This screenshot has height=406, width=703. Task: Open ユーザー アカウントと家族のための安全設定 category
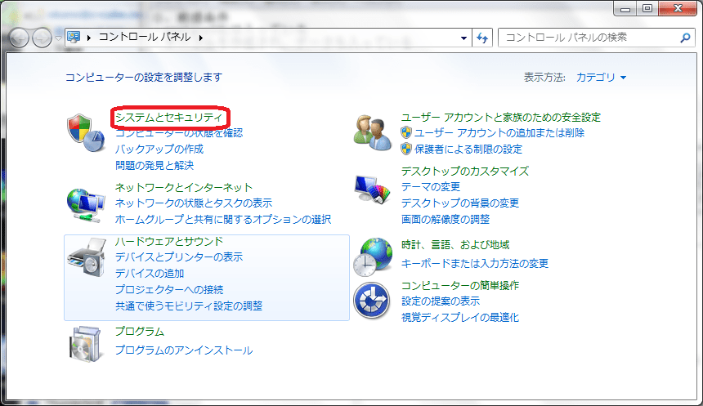click(x=501, y=117)
